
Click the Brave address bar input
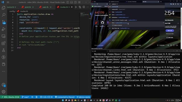click(136, 4)
